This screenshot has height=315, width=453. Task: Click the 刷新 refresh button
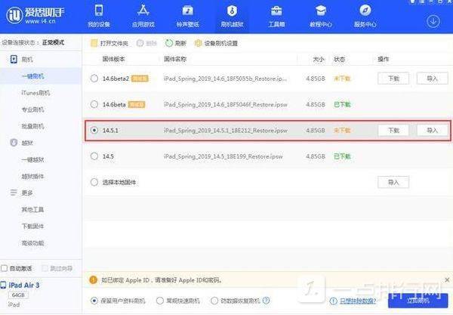176,43
